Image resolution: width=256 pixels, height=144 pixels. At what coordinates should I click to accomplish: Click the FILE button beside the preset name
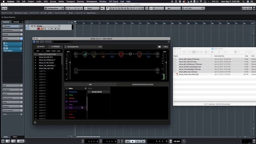[100, 47]
